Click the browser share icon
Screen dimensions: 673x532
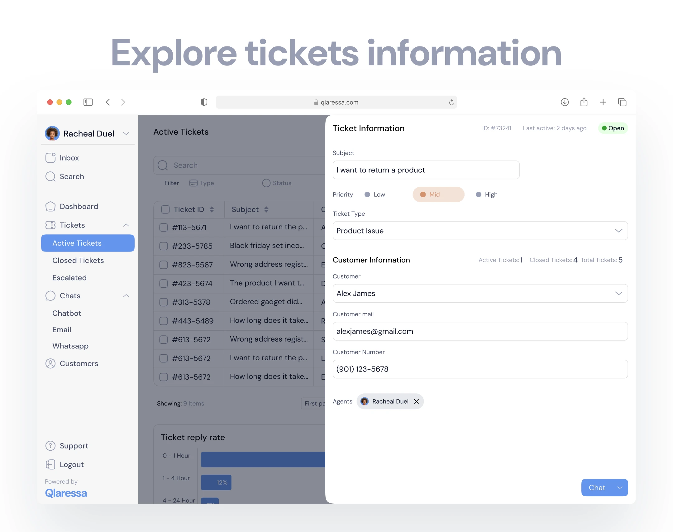tap(584, 102)
